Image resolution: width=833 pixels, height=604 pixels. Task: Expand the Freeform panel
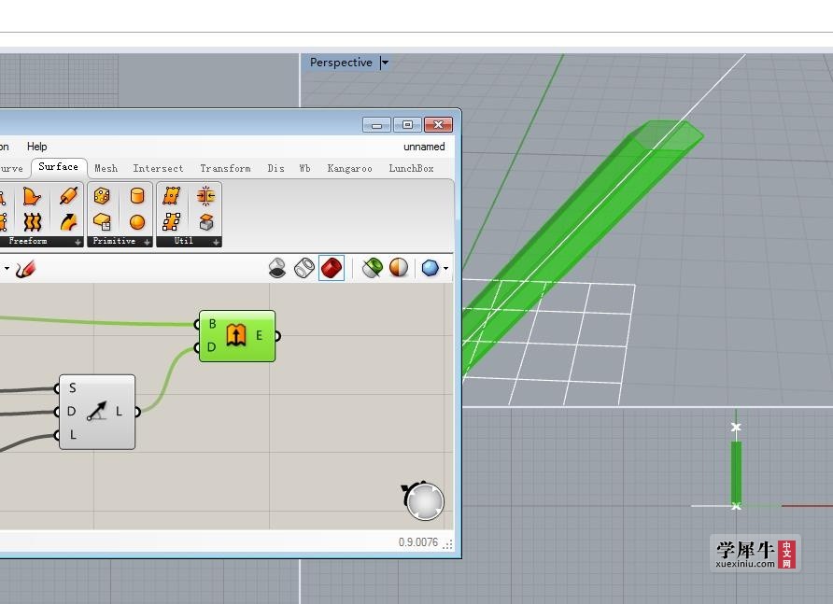(78, 242)
